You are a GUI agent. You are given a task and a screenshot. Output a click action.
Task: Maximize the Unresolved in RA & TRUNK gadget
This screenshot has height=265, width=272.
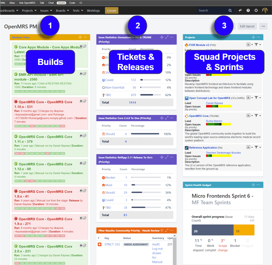coord(167,37)
